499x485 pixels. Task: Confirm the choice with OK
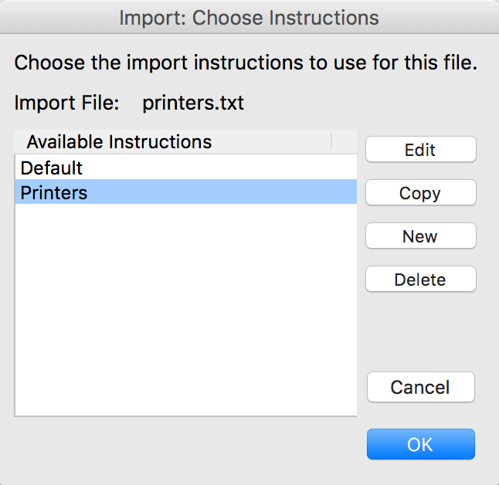(420, 445)
